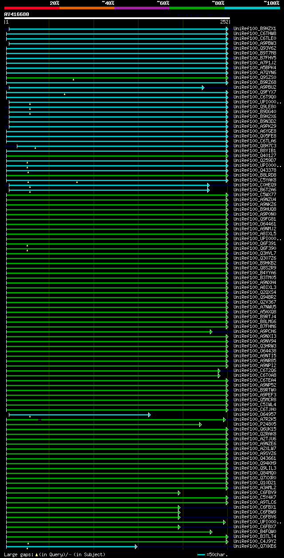Open the UniRef100_C6TLE0 hit
This screenshot has width=284, height=558.
(x=255, y=39)
